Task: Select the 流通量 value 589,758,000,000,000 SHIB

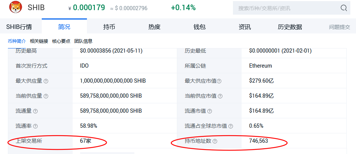Action: point(111,111)
